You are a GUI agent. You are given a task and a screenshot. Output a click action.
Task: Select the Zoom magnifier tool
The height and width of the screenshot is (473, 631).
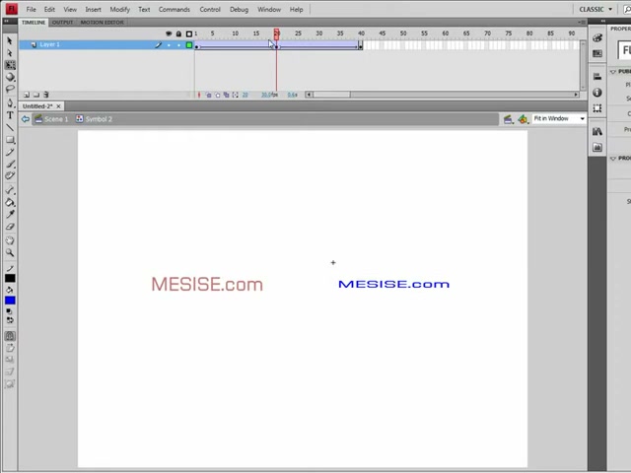tap(10, 252)
